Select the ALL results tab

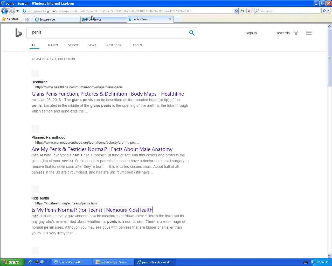34,45
